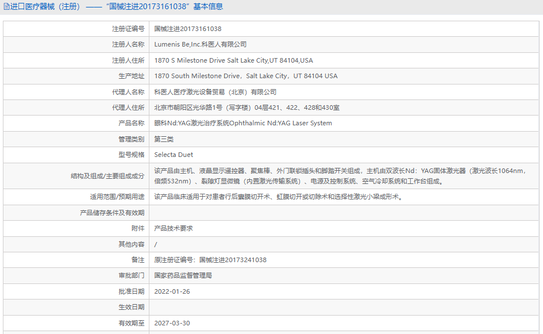The image size is (543, 334).
Task: Click the 备注 label
Action: pyautogui.click(x=138, y=260)
